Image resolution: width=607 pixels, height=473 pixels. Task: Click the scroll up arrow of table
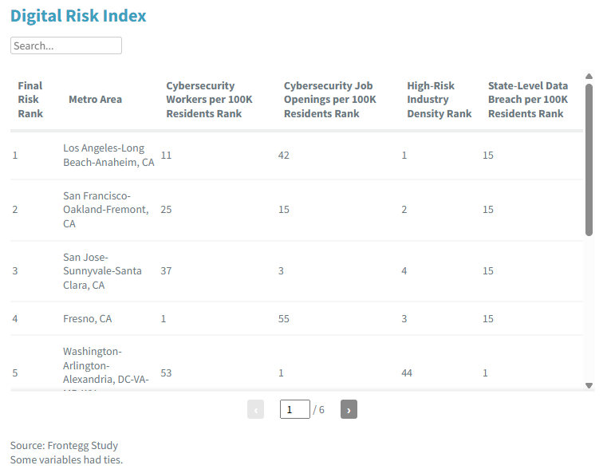pyautogui.click(x=589, y=77)
